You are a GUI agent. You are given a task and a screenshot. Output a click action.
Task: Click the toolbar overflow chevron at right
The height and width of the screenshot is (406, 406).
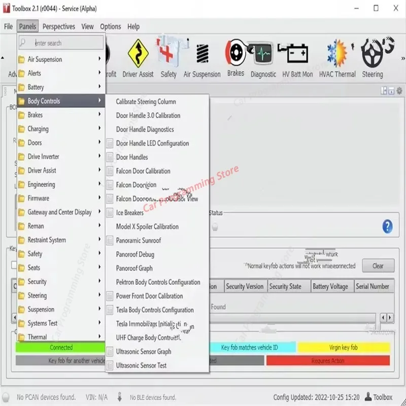[403, 58]
